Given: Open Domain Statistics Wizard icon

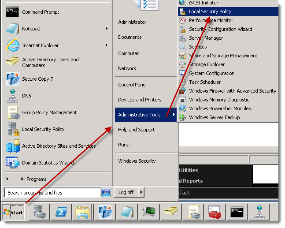Looking at the screenshot, I should [x=12, y=163].
